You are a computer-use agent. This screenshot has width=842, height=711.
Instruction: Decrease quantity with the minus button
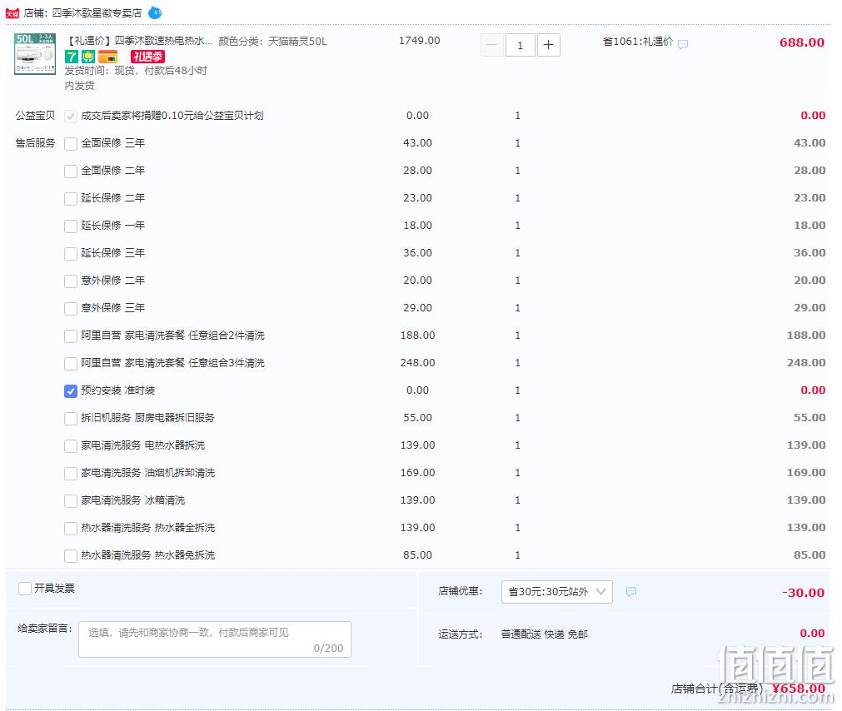(492, 45)
